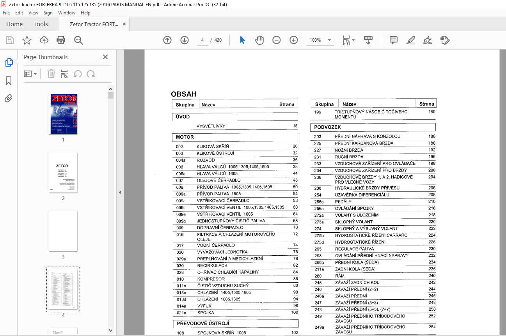The height and width of the screenshot is (336, 506).
Task: Select blank page 3 thumbnail
Action: [63, 231]
